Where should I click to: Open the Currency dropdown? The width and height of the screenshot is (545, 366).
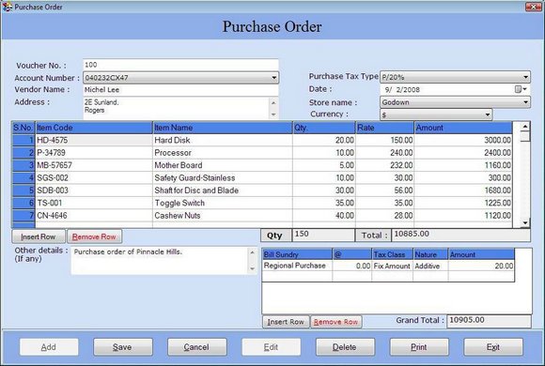[x=488, y=114]
